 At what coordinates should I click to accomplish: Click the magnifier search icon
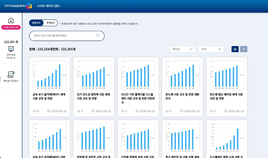click(98, 36)
